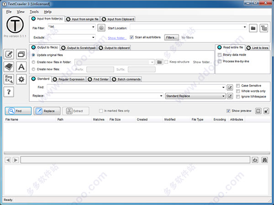Image resolution: width=274 pixels, height=205 pixels.
Task: Open settings gear sidebar icon
Action: point(21,79)
